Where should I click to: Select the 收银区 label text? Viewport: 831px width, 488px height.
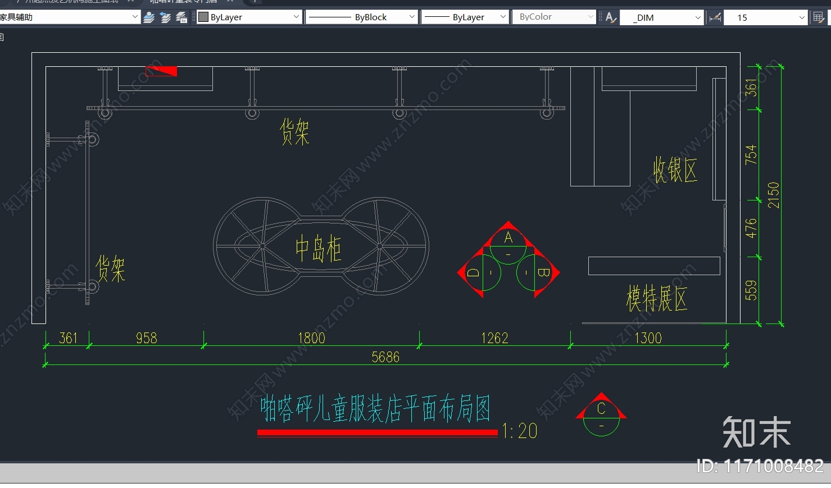pos(675,170)
